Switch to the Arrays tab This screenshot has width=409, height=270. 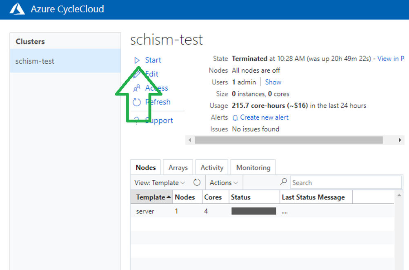(x=178, y=167)
